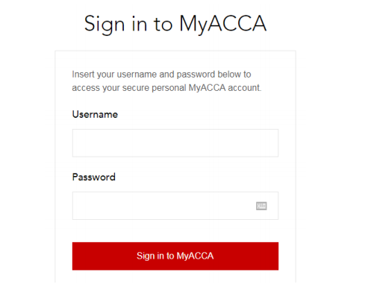Click the Password label

(x=94, y=177)
